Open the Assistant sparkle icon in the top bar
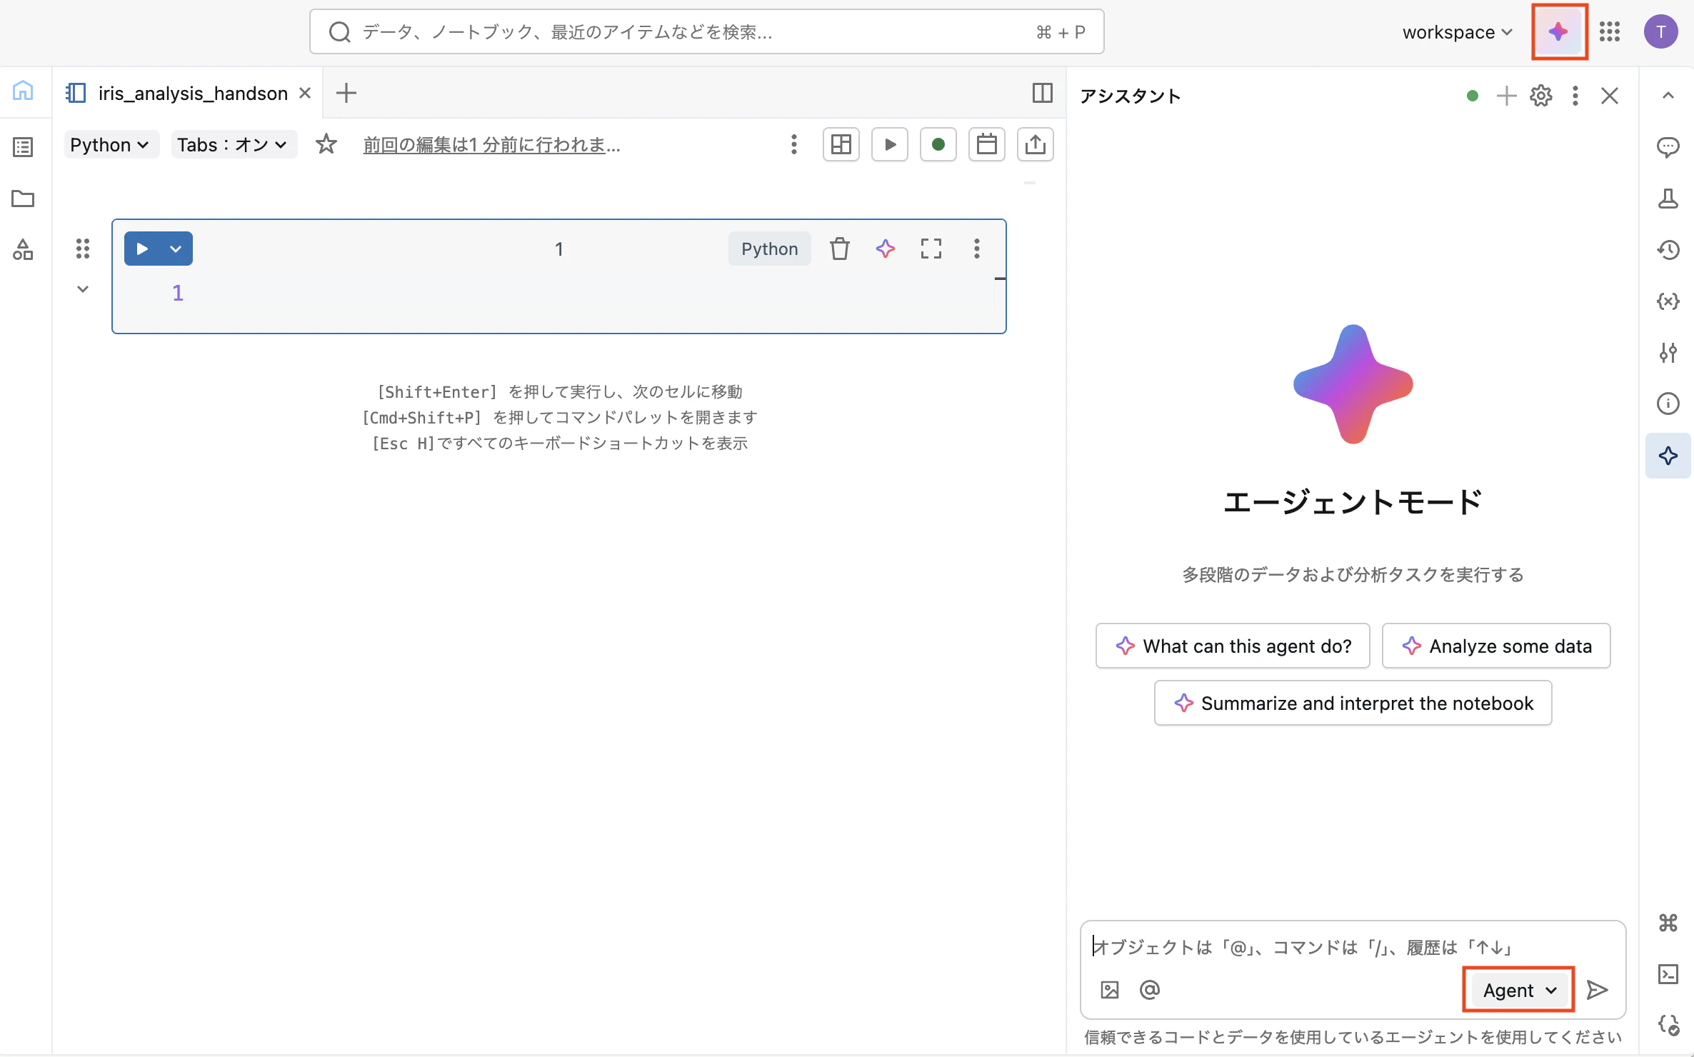The height and width of the screenshot is (1057, 1694). point(1558,31)
